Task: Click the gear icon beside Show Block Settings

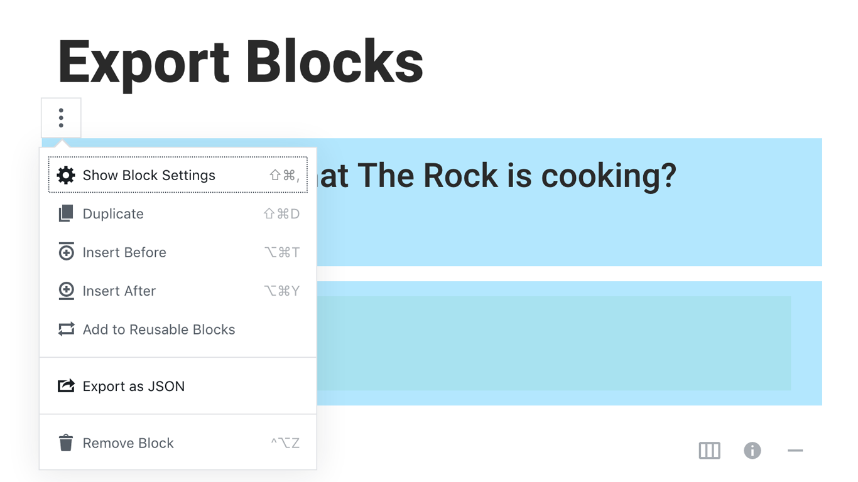Action: tap(66, 175)
